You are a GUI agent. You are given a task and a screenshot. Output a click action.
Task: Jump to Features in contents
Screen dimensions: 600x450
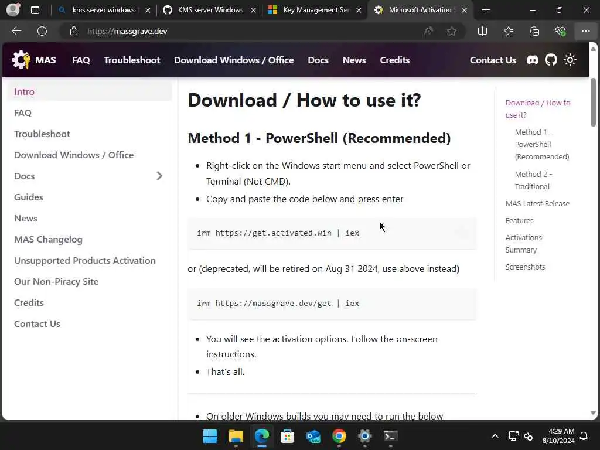(519, 220)
